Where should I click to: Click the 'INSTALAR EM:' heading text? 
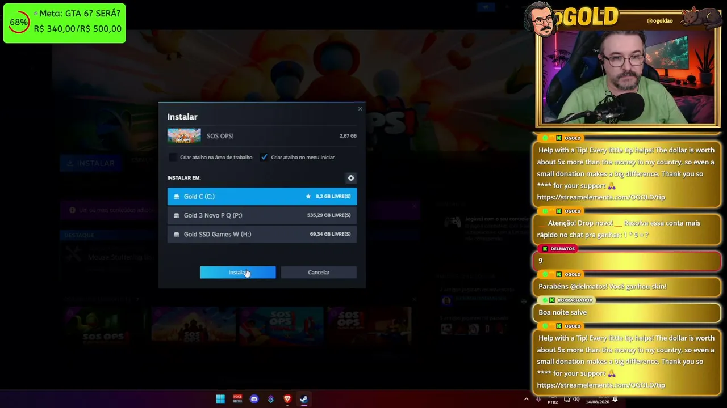coord(184,178)
